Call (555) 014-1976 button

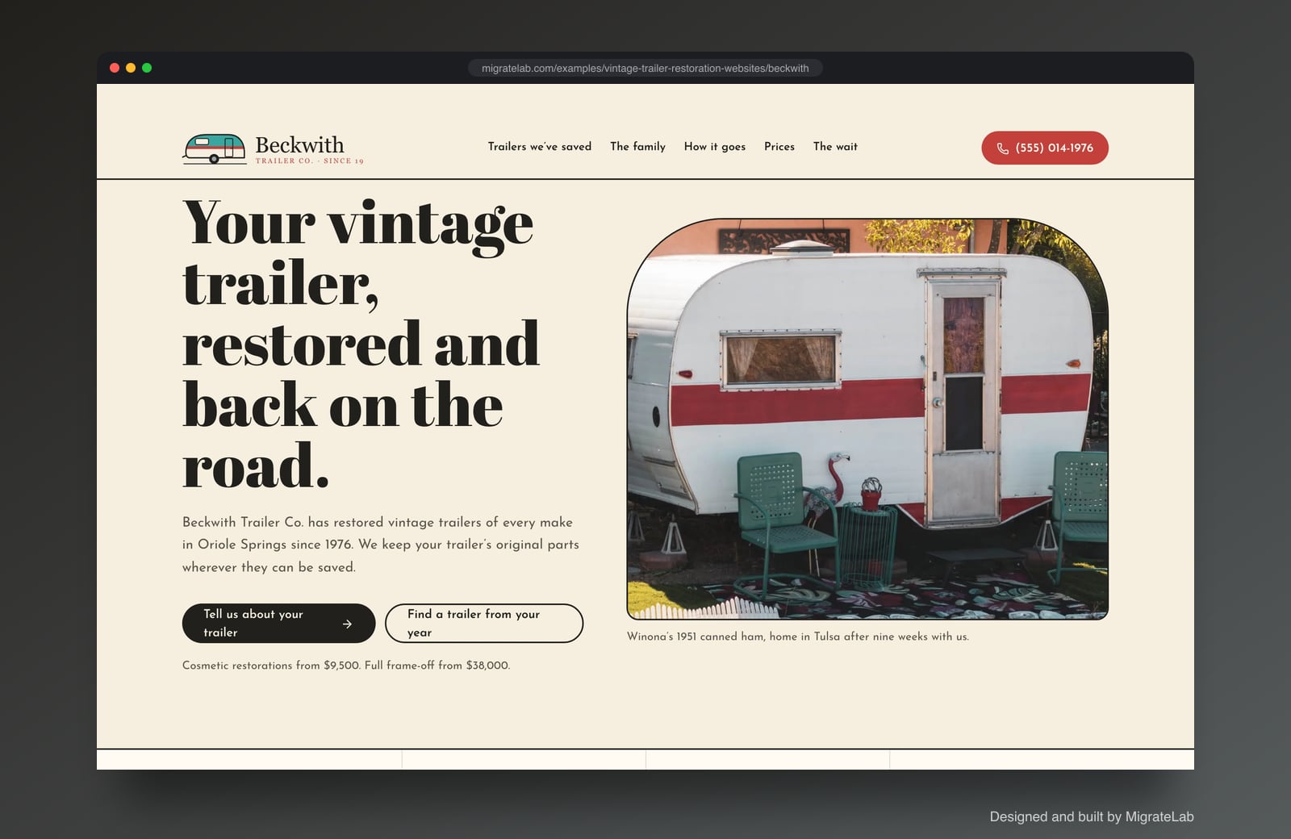pyautogui.click(x=1045, y=148)
